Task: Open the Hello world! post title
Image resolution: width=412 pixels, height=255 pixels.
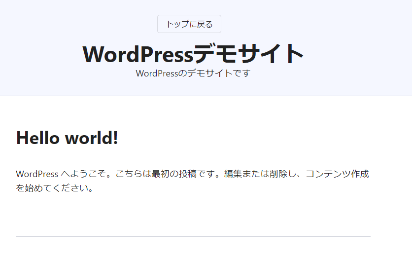Action: point(67,138)
